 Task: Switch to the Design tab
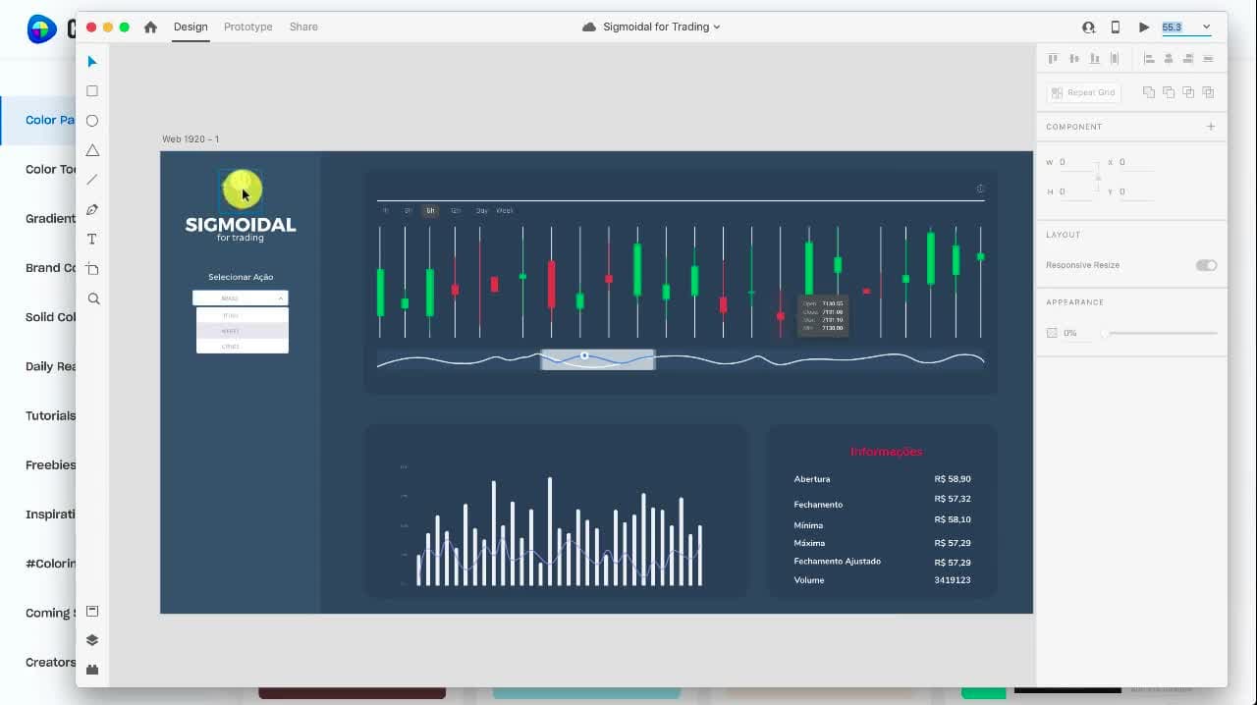(x=191, y=27)
